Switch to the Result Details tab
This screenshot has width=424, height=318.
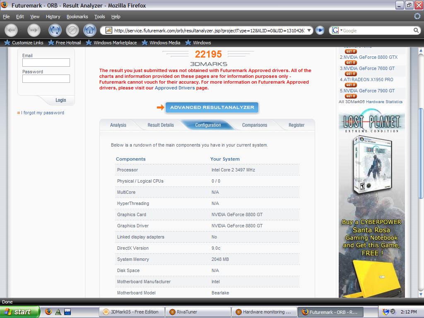click(x=161, y=125)
